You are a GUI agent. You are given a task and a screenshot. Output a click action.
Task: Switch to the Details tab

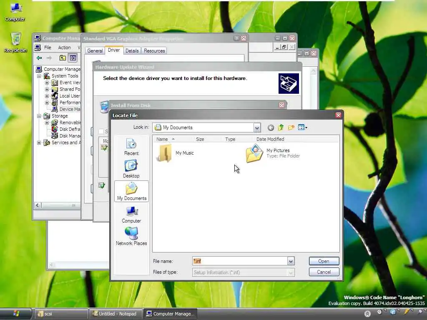(x=132, y=50)
